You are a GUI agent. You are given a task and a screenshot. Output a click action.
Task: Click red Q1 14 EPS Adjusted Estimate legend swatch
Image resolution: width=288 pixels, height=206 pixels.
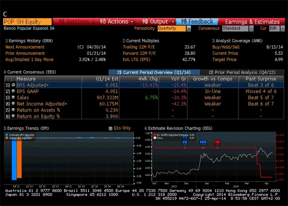(x=155, y=135)
